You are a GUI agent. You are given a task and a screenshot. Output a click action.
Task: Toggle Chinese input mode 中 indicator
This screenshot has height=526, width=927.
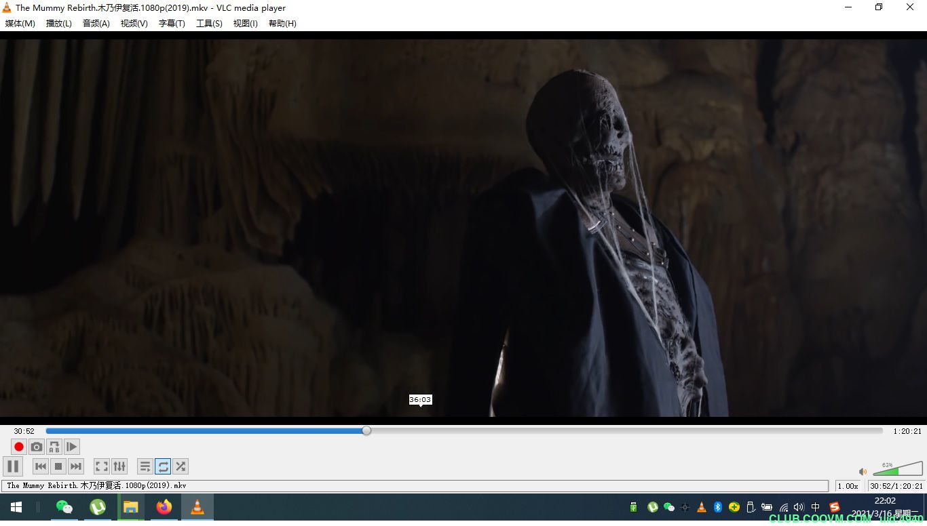(x=816, y=507)
